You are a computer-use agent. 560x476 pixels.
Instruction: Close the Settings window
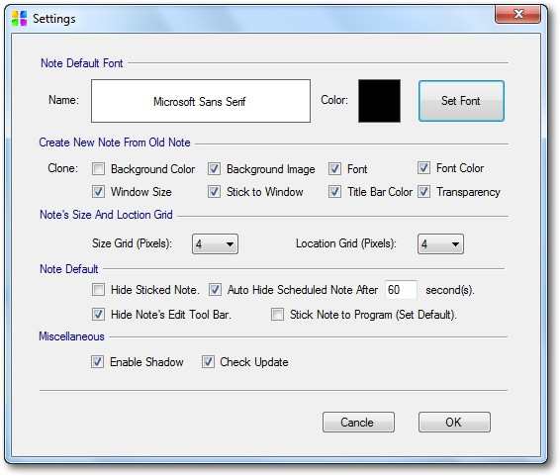[x=517, y=14]
